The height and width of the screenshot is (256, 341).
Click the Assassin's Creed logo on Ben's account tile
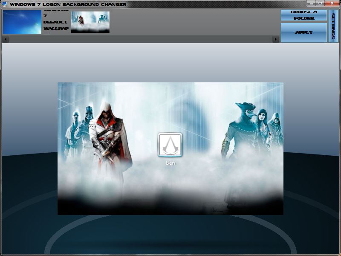170,145
